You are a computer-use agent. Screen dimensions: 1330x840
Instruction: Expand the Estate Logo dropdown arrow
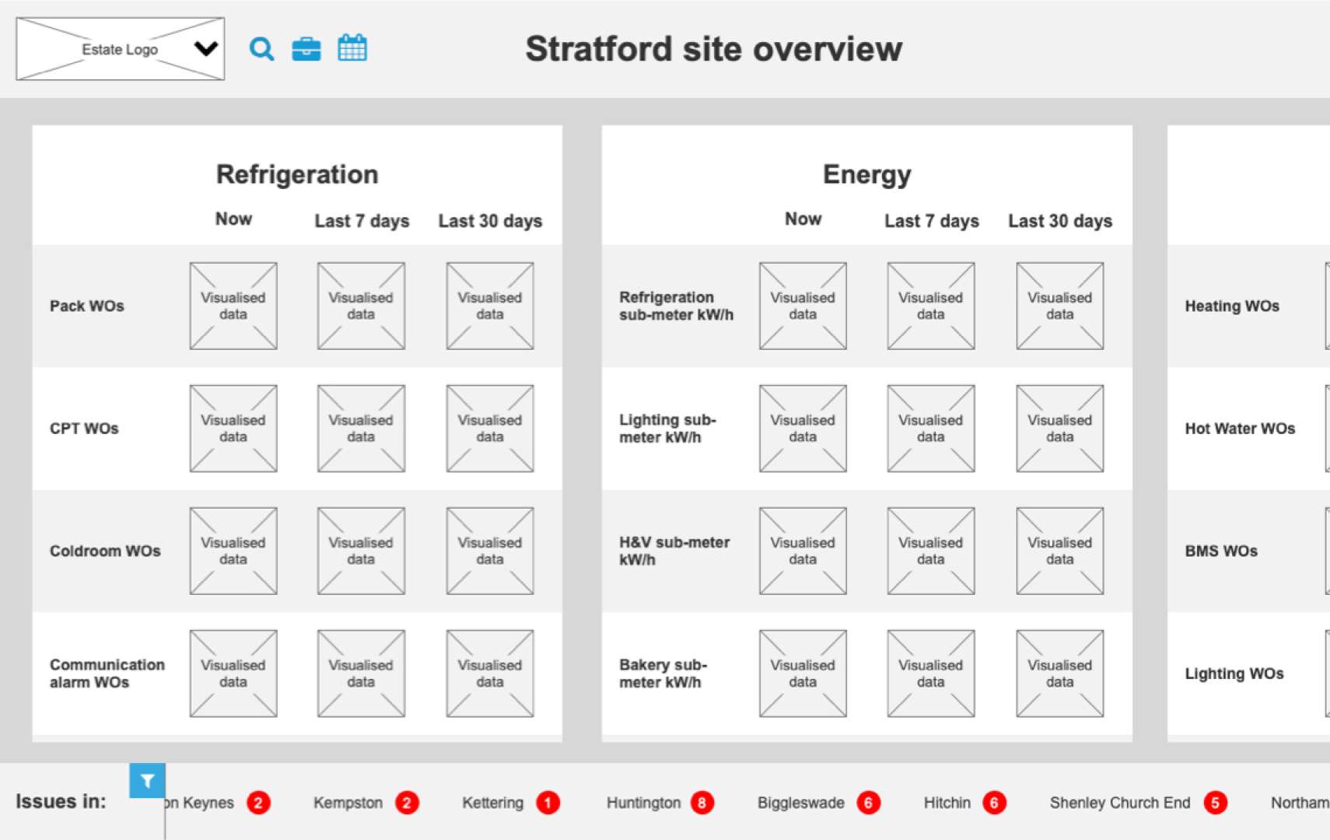point(206,49)
